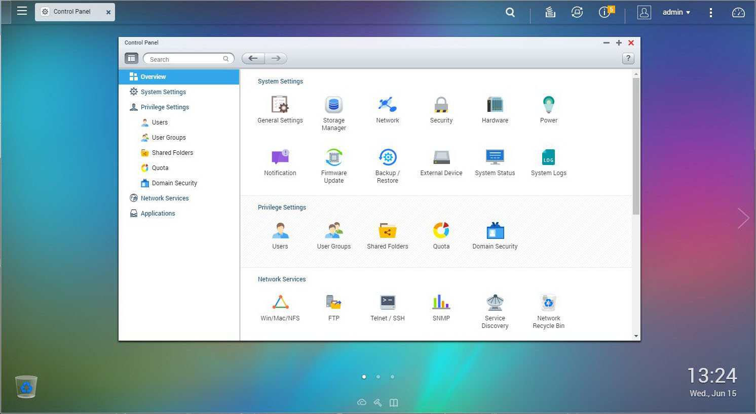The image size is (756, 414).
Task: Collapse Privilege Settings in the sidebar
Action: pos(164,107)
